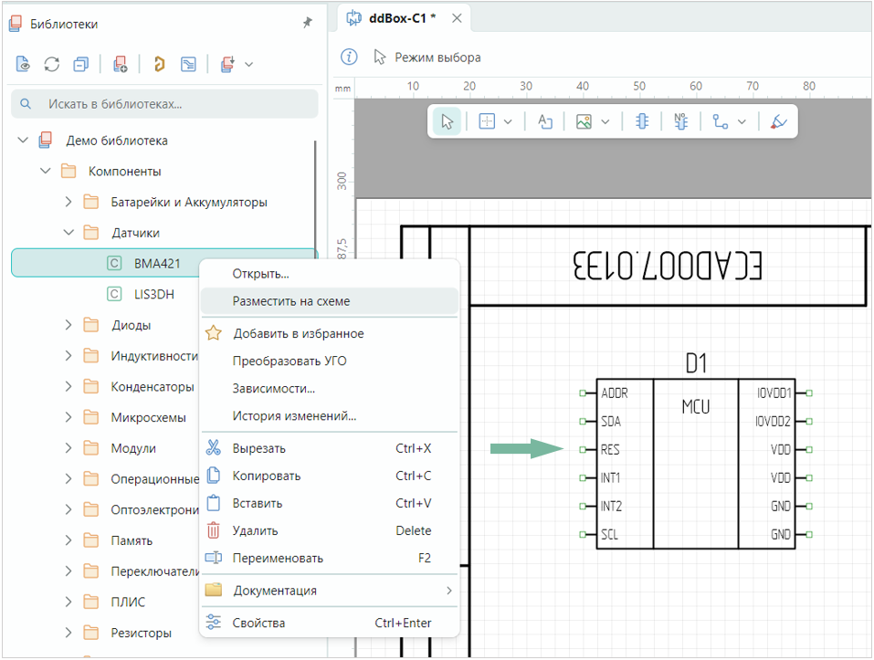Viewport: 874px width, 660px height.
Task: Click the collapse all tree icon
Action: (x=81, y=64)
